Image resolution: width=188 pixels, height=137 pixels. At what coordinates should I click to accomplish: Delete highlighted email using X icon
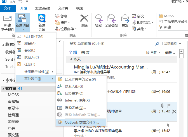click(174, 112)
